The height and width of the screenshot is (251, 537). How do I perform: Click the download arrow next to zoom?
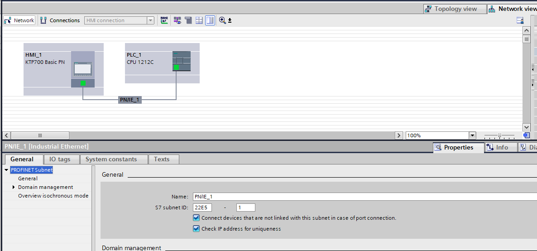point(230,20)
